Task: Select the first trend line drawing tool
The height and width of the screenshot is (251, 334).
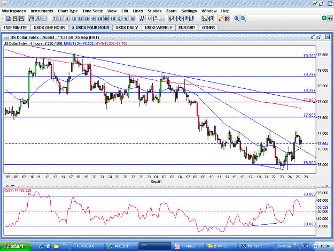Action: [172, 19]
